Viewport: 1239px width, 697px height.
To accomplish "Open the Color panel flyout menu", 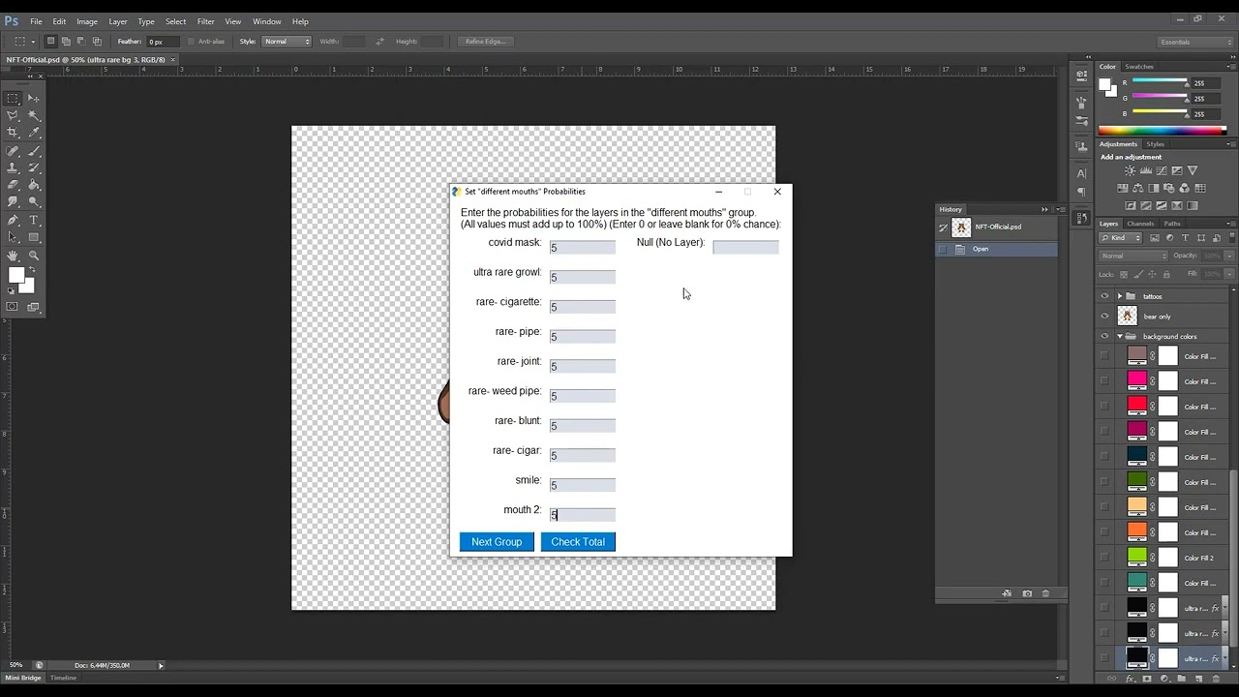I will tap(1230, 67).
